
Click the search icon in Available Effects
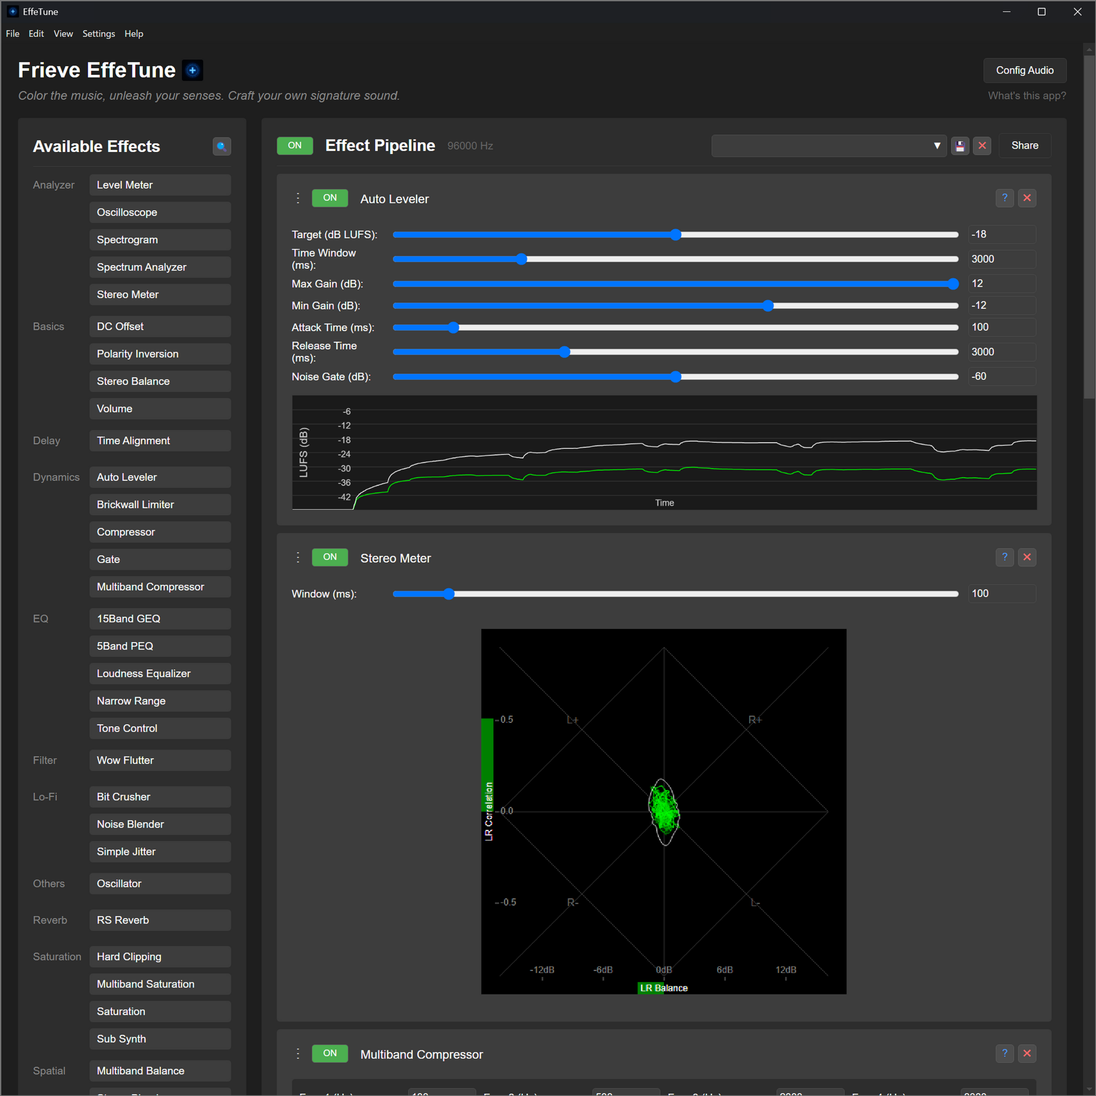pyautogui.click(x=221, y=146)
